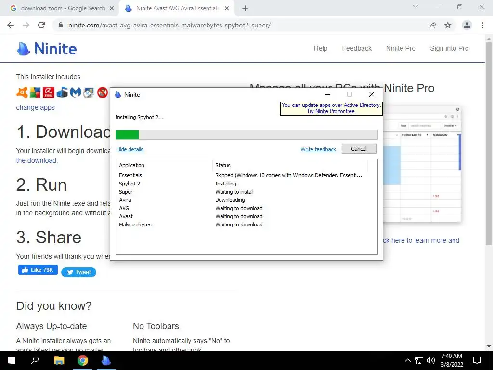Click 'the download.' link text
The width and height of the screenshot is (493, 370).
pos(37,160)
